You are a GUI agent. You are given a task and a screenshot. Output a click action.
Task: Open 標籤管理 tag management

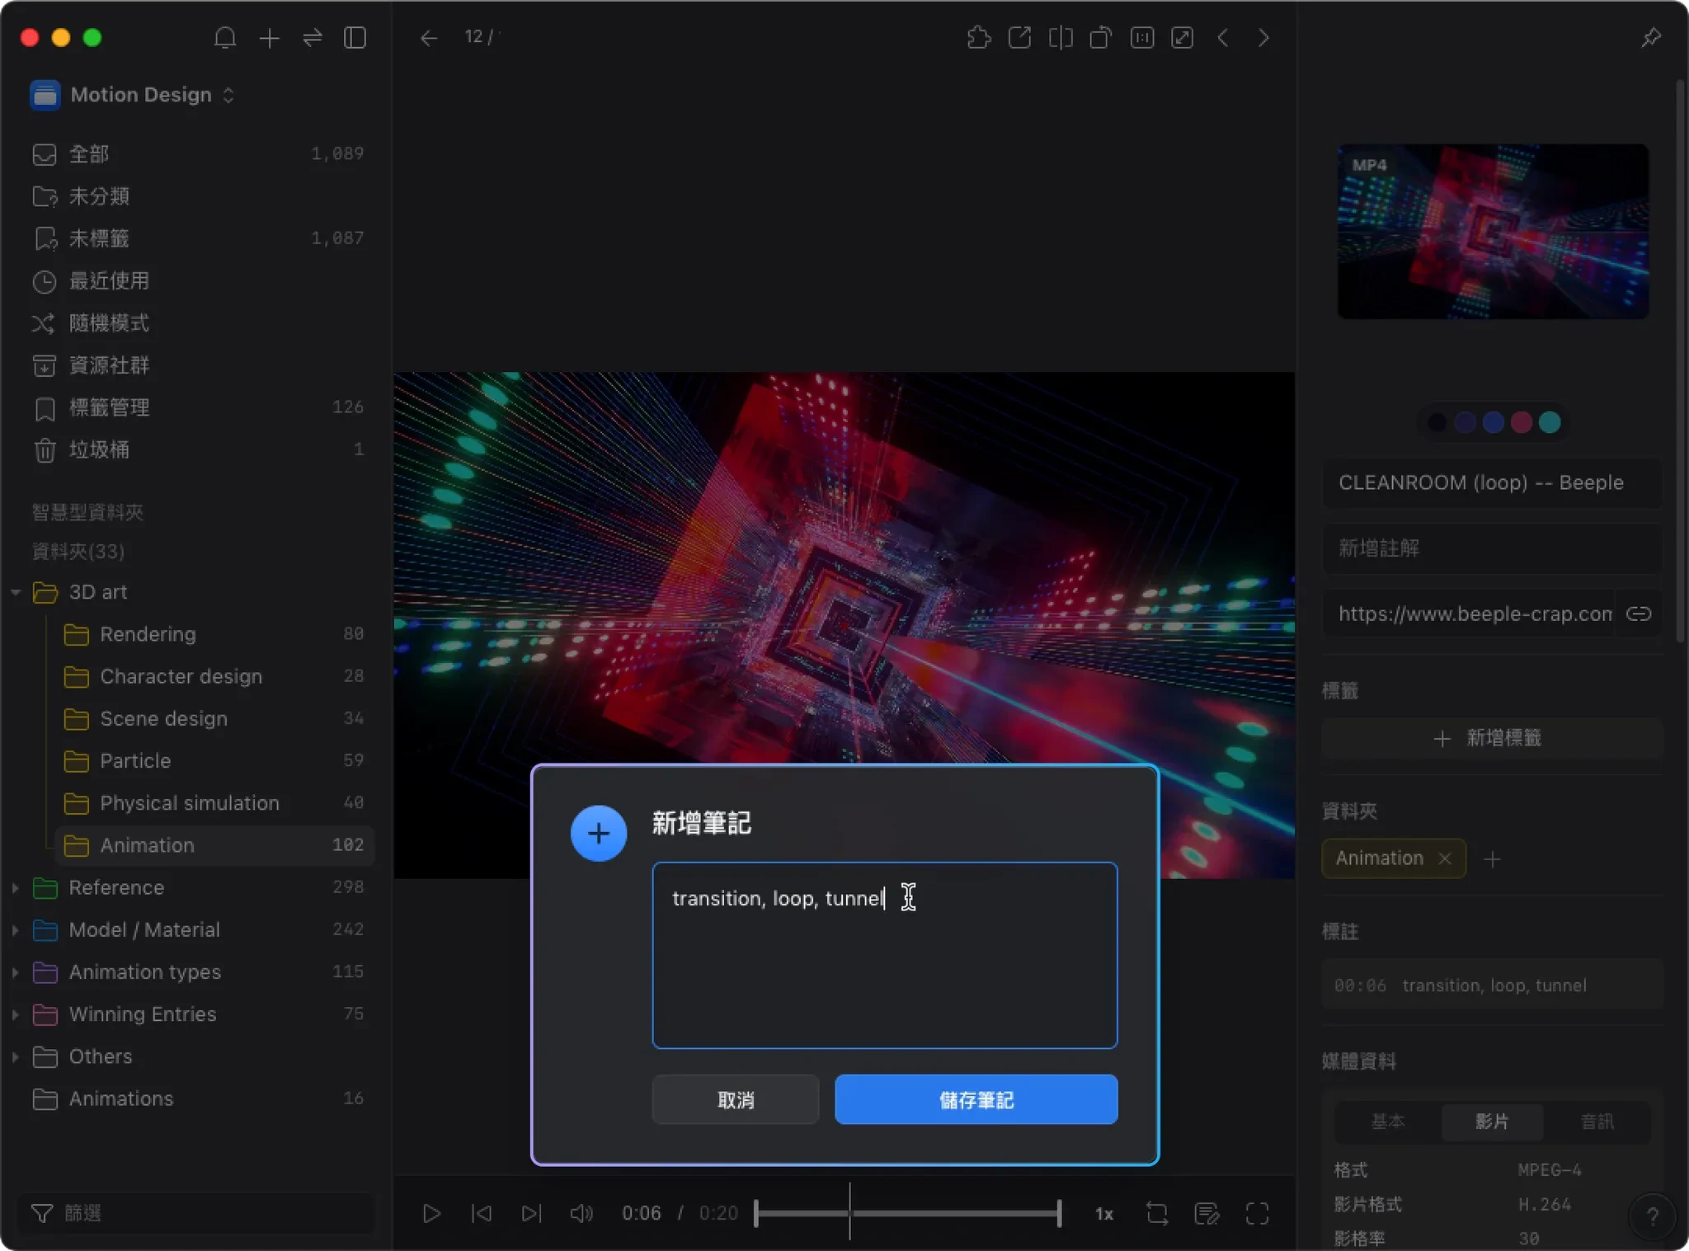(198, 407)
